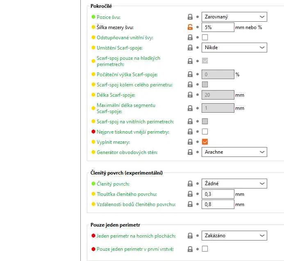Click the Šířka mezery švu 5% input field
The height and width of the screenshot is (261, 284).
[217, 27]
